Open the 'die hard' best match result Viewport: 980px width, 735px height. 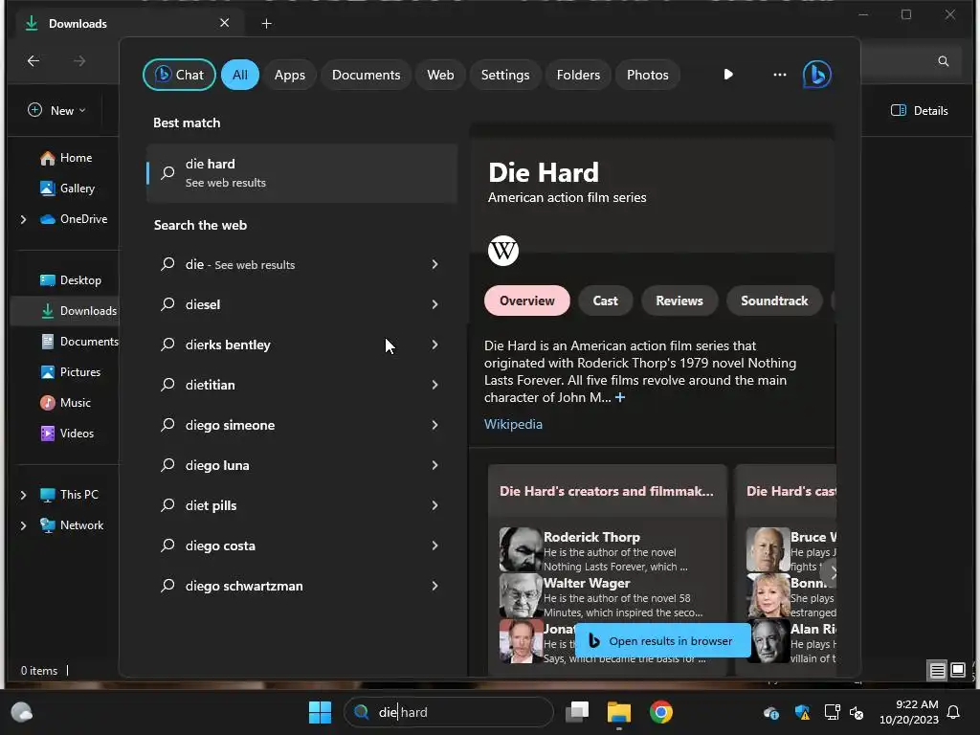[301, 173]
